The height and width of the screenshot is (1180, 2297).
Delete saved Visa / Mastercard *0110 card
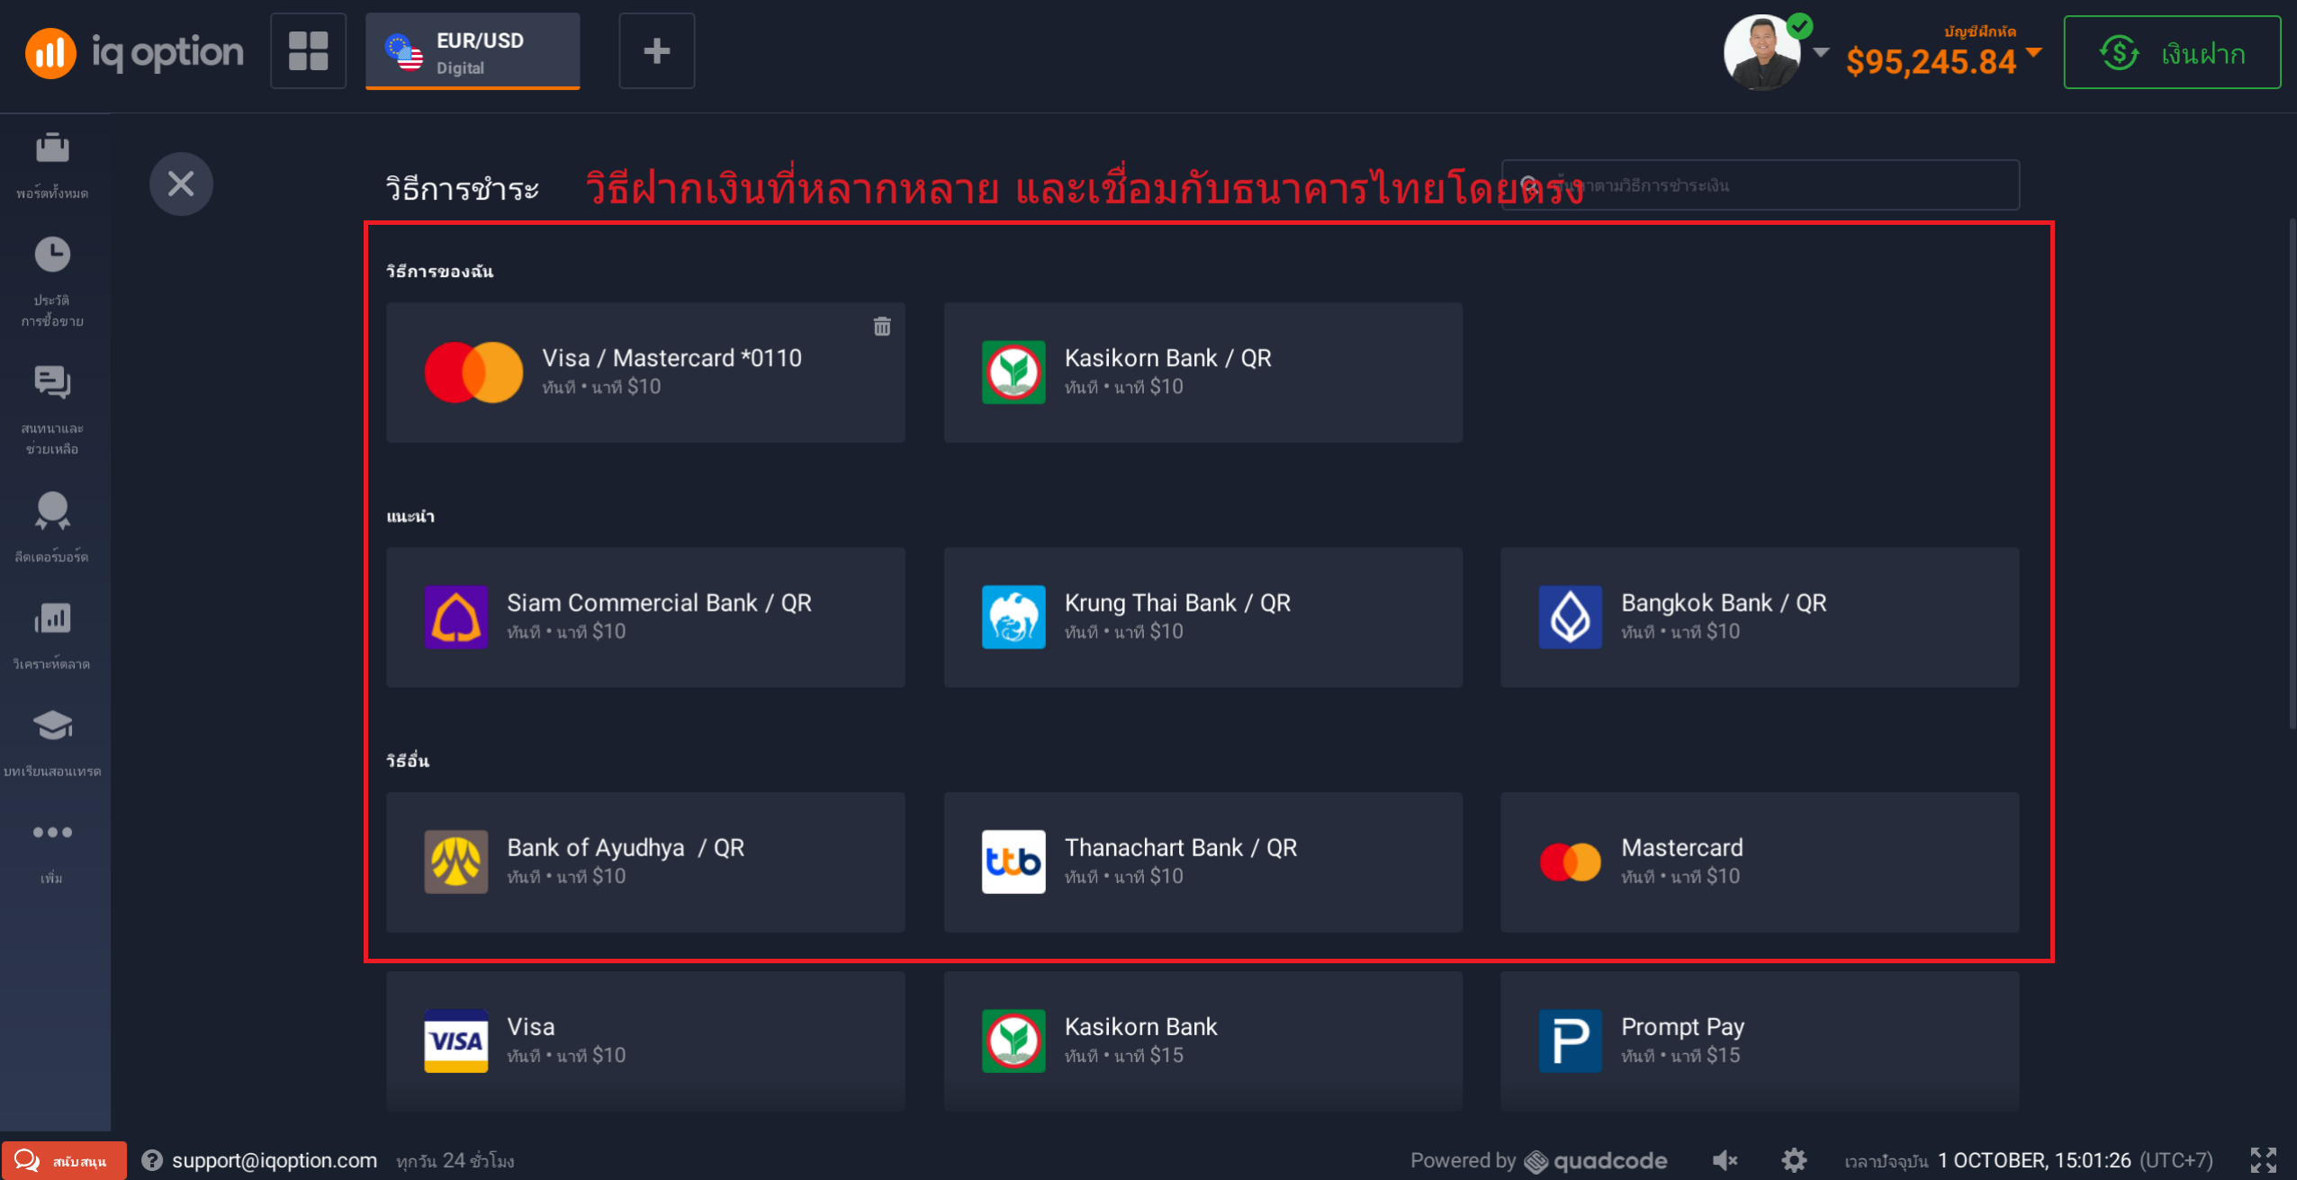882,326
